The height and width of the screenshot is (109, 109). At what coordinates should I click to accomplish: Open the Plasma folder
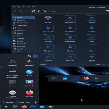(x=48, y=57)
